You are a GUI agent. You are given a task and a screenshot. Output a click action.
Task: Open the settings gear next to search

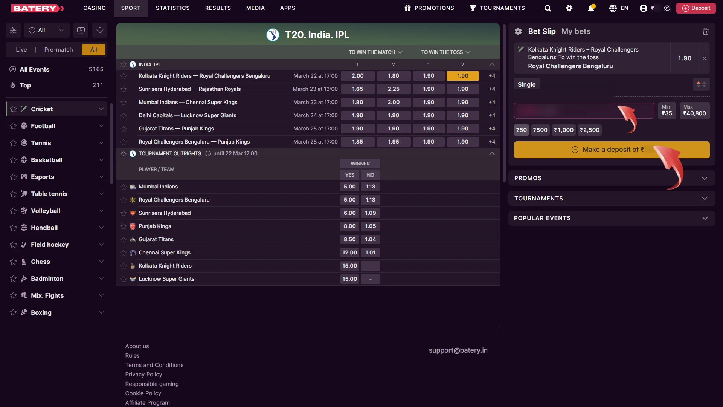[x=569, y=8]
